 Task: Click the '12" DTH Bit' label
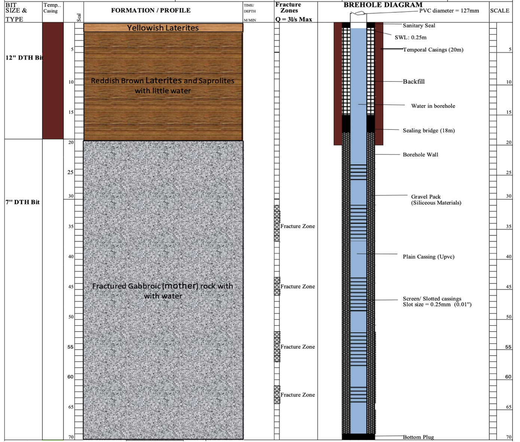24,58
